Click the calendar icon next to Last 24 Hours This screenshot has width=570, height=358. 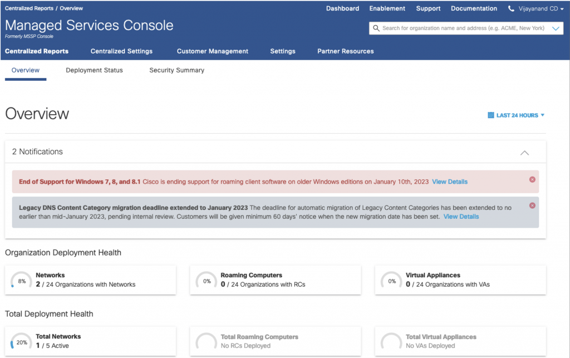490,115
